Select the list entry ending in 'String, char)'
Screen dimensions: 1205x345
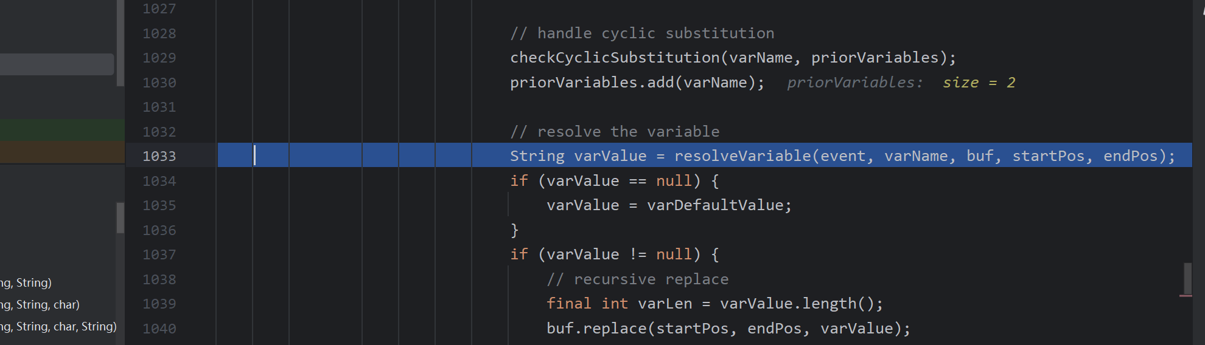40,305
